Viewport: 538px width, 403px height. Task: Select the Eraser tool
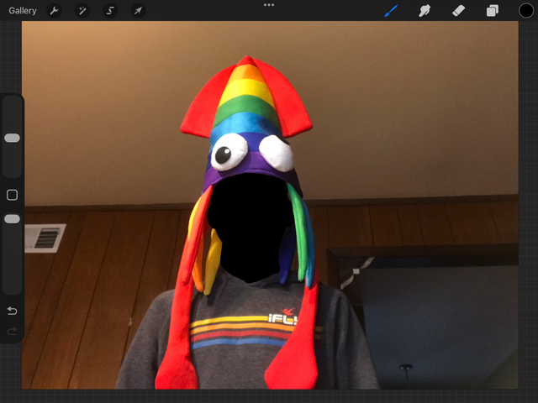point(458,11)
